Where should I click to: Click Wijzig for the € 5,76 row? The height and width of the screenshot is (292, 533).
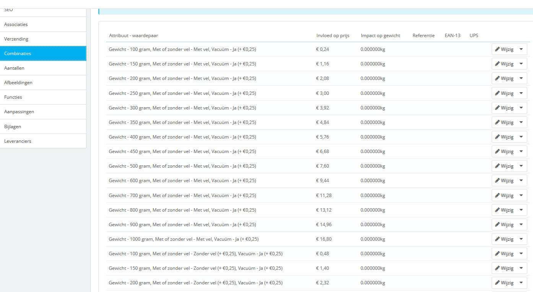click(x=504, y=137)
